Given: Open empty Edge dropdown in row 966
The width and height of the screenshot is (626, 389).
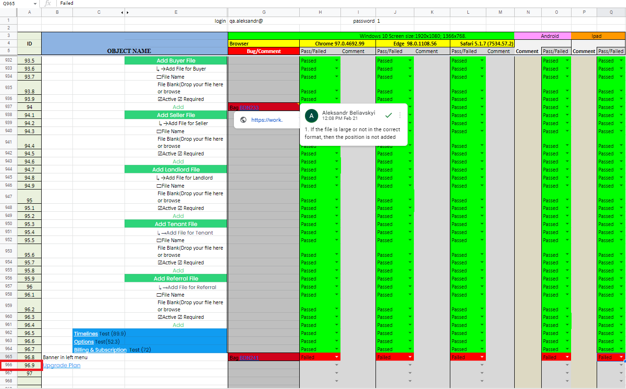Looking at the screenshot, I should (x=410, y=365).
